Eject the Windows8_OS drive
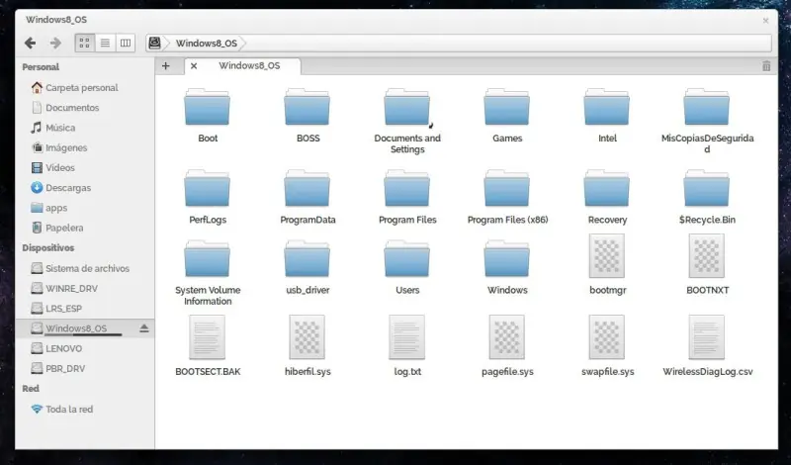Screen dimensions: 791x465 click(x=143, y=328)
